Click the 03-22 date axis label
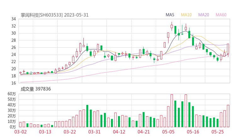This screenshot has height=139, width=233. coord(70,132)
